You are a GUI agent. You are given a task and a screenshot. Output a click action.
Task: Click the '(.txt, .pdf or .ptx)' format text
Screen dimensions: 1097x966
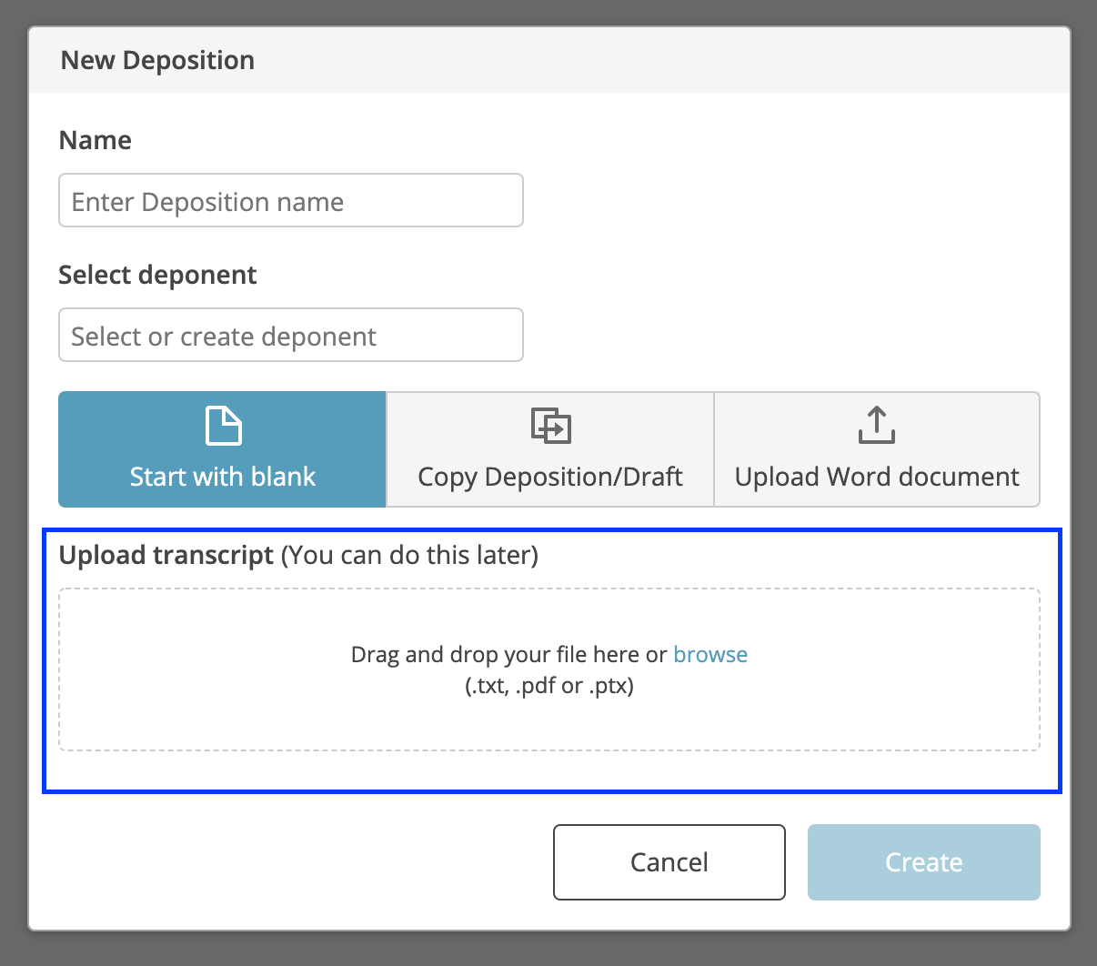549,686
